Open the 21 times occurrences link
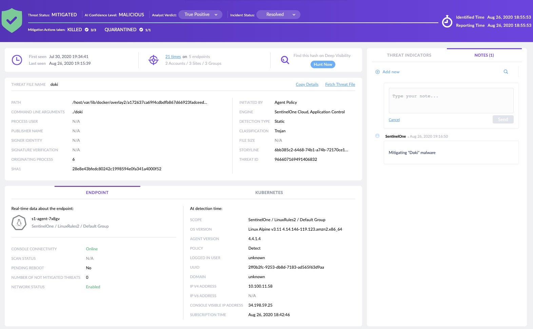The image size is (533, 329). coord(173,57)
